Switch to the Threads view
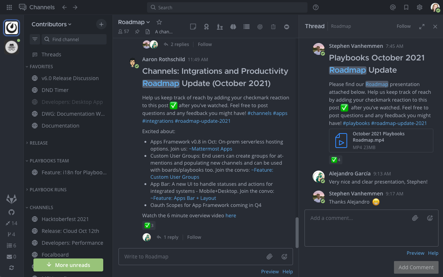 coord(51,54)
